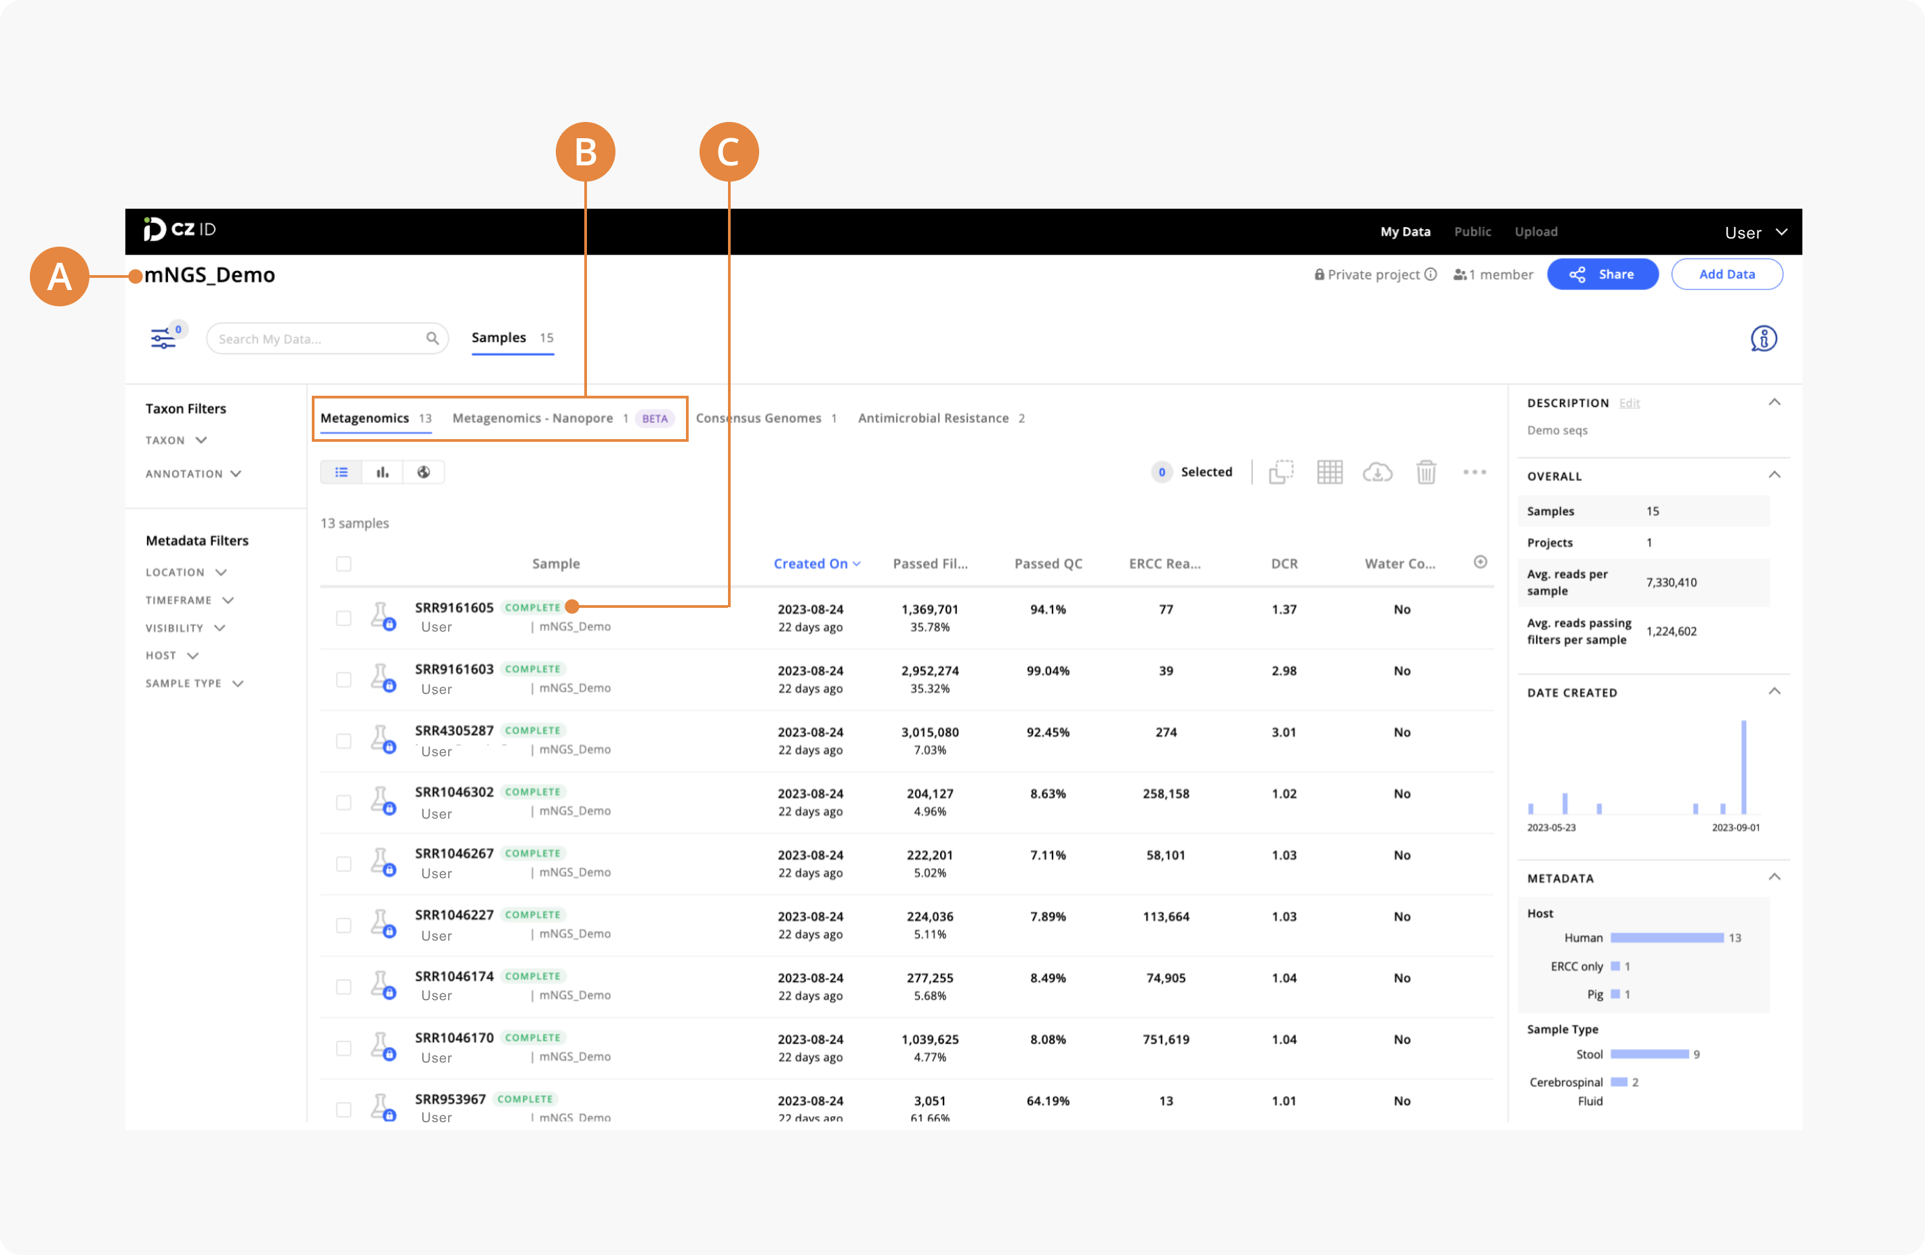Select sample SRR1046227 checkbox
1925x1255 pixels.
pos(344,926)
